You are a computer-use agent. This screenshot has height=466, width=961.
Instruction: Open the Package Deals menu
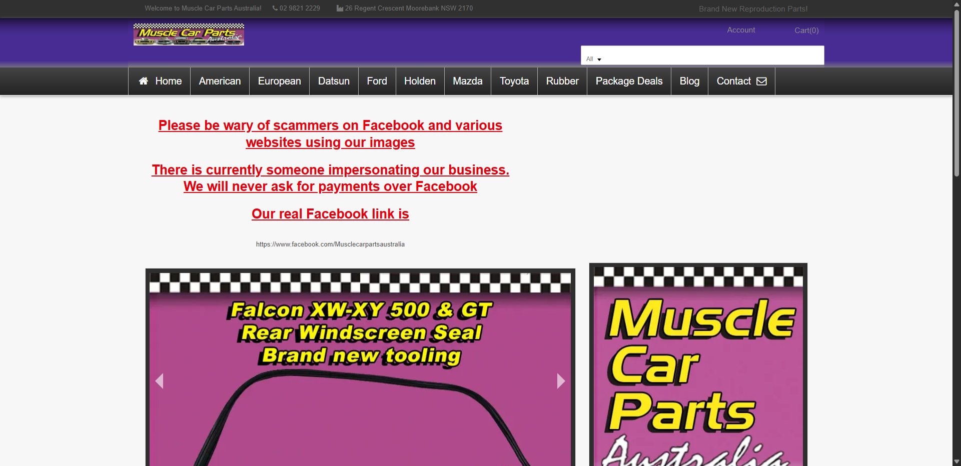[x=629, y=81]
